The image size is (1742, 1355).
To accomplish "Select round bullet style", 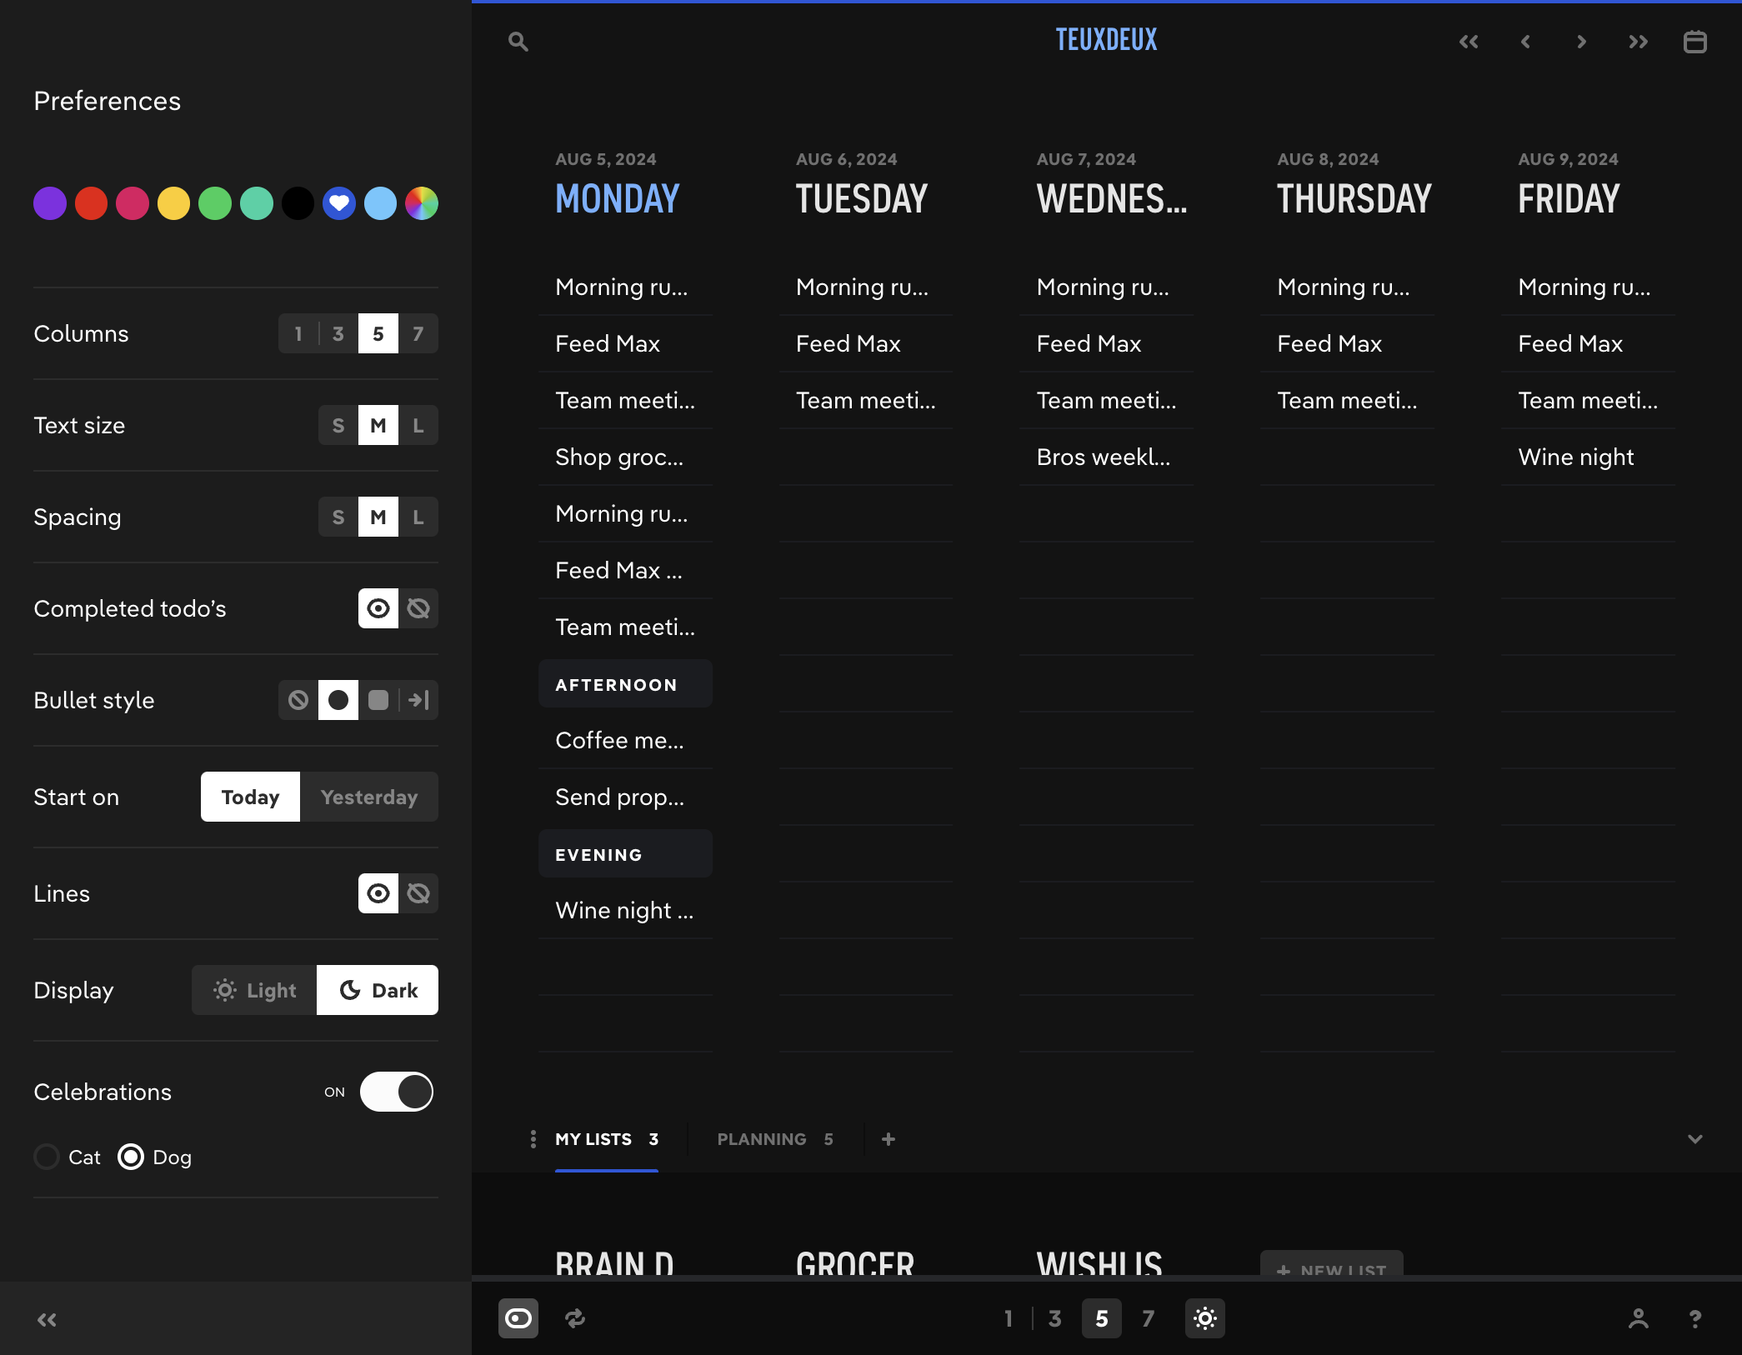I will tap(338, 700).
